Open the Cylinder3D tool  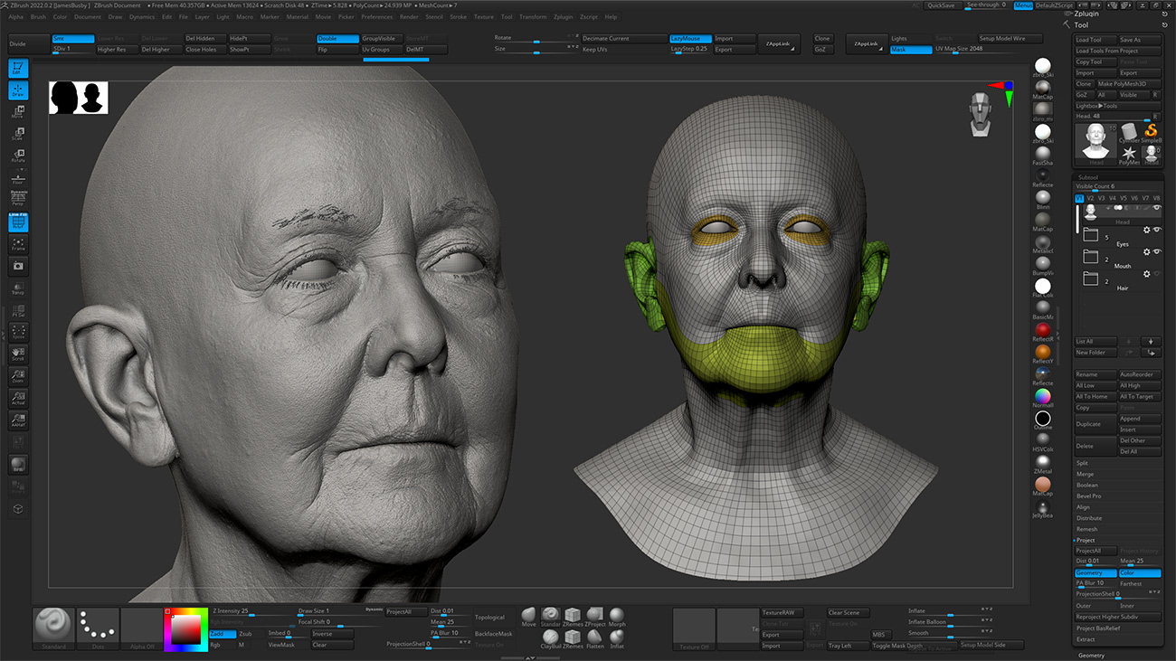1129,131
